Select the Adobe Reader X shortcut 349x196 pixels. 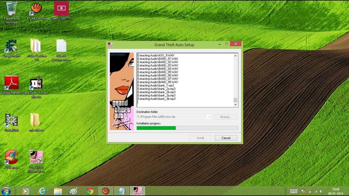click(x=11, y=85)
